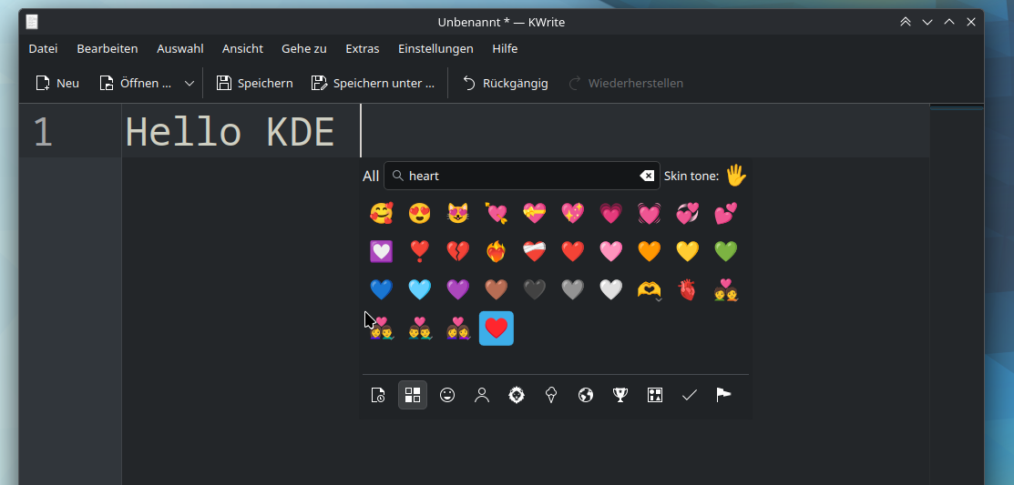The image size is (1014, 485).
Task: Insert the broken heart emoji
Action: (458, 251)
